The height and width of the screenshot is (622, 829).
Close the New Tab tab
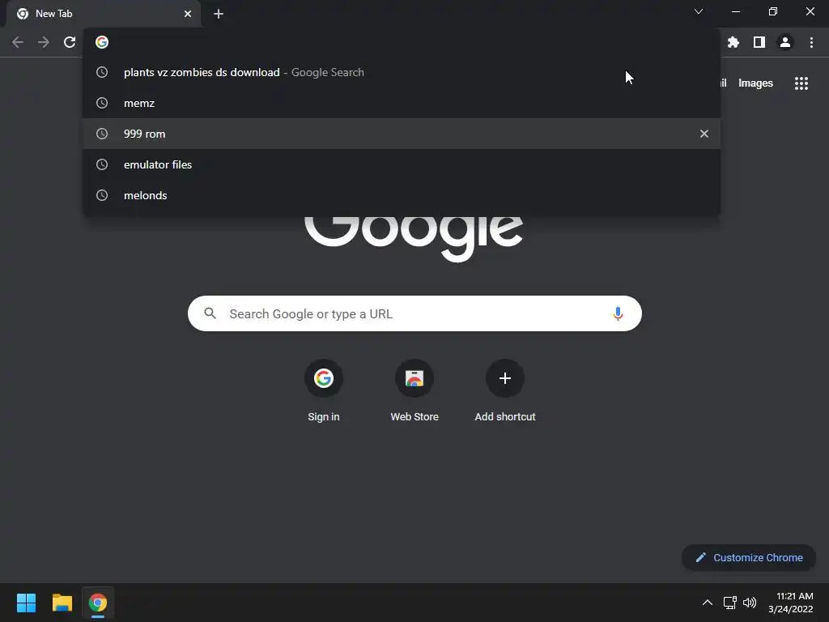(188, 14)
